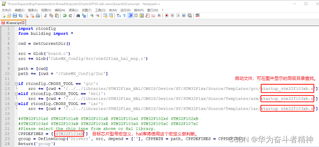
Task: Copy selection using toolbar icon
Action: 51,16
